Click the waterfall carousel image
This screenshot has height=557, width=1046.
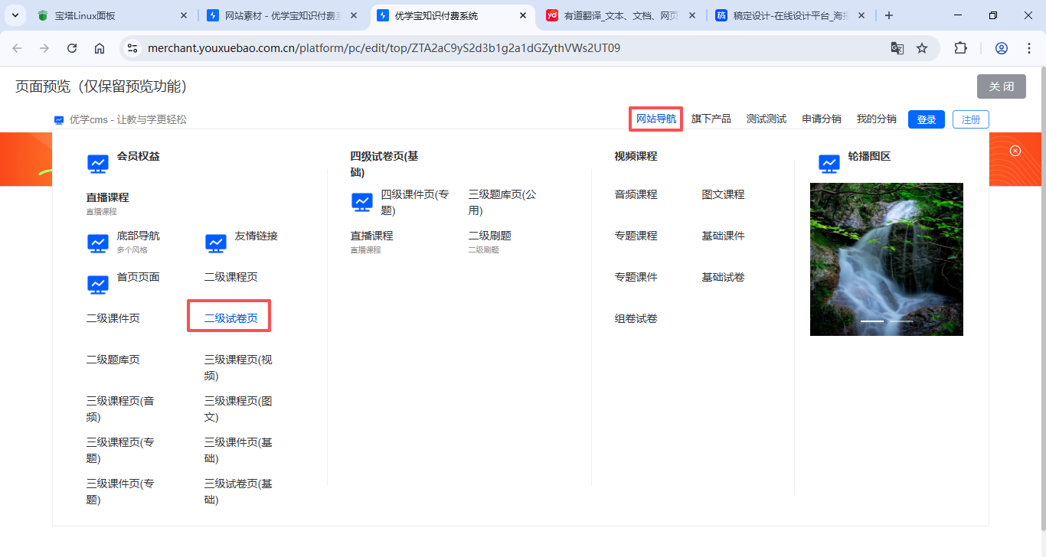(x=886, y=252)
